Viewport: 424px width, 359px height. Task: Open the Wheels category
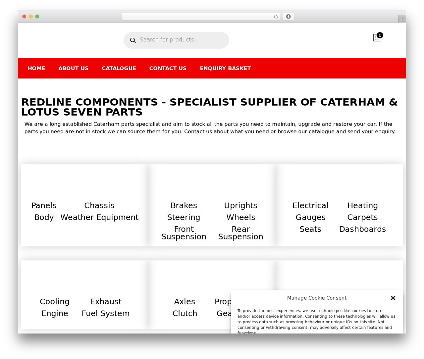pos(241,218)
